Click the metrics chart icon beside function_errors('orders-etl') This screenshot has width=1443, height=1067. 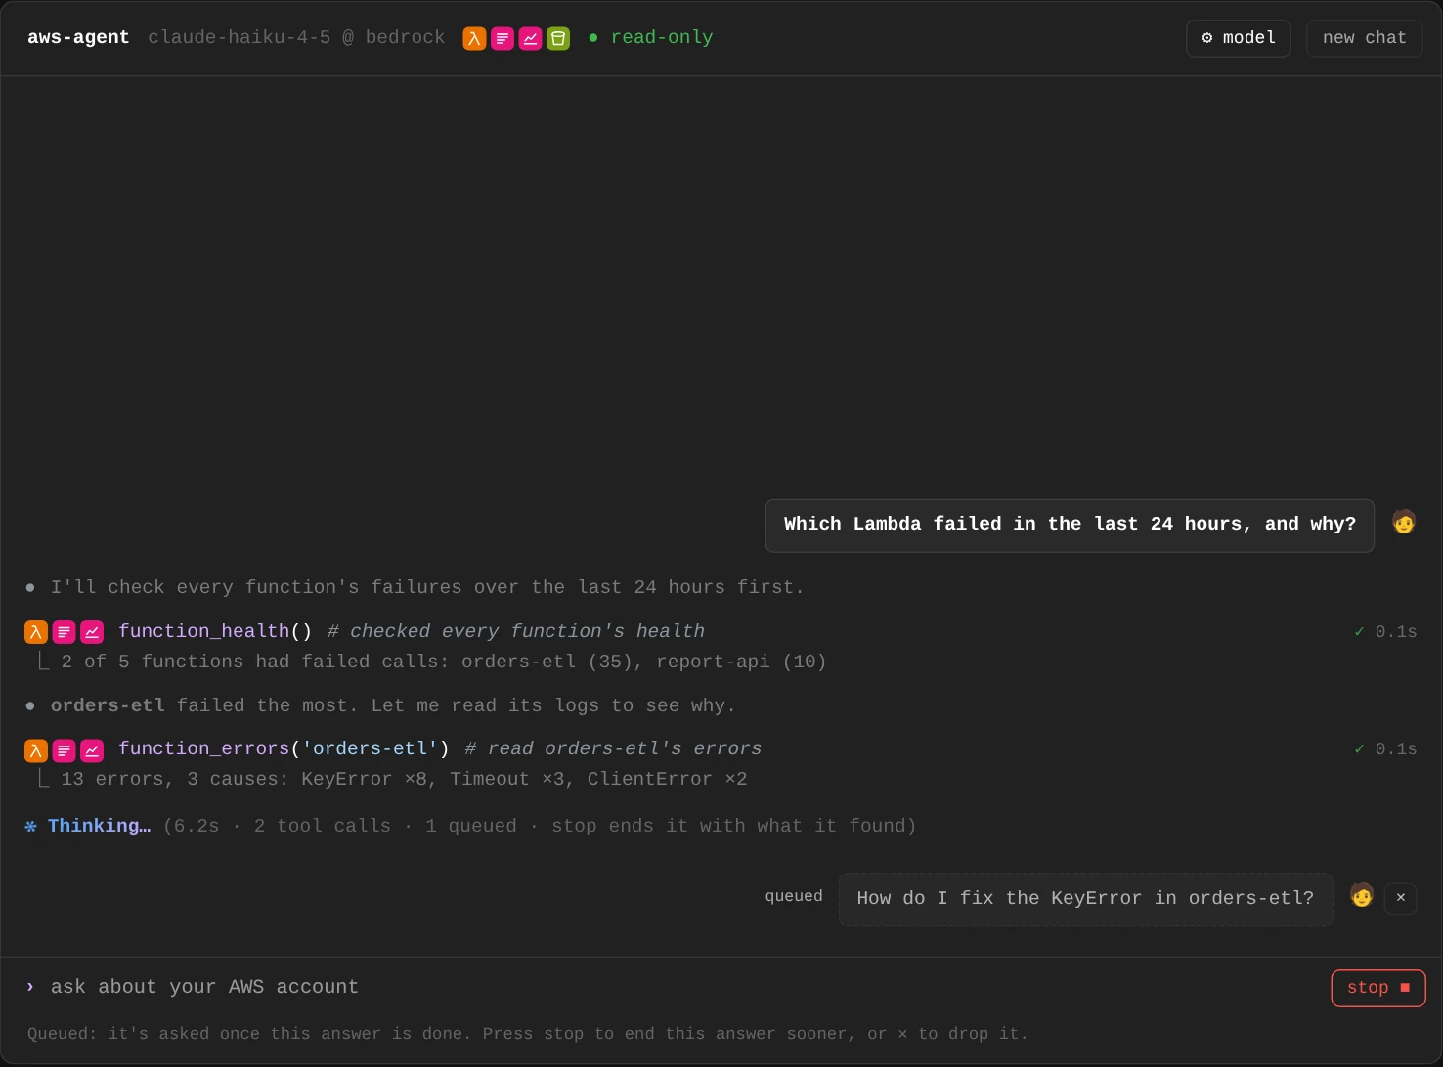(92, 750)
